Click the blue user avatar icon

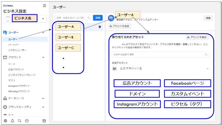[x=111, y=18]
